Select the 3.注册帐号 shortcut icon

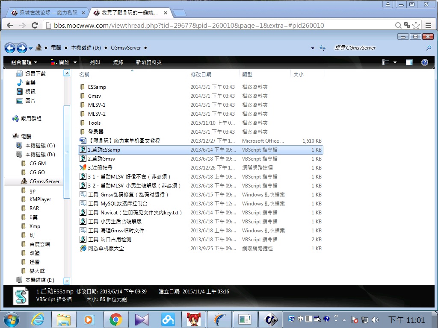coord(83,168)
